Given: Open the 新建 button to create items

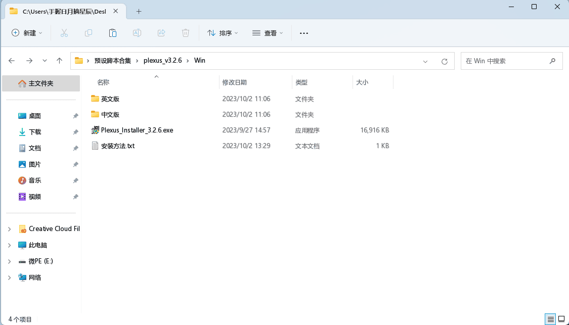Looking at the screenshot, I should click(x=26, y=32).
